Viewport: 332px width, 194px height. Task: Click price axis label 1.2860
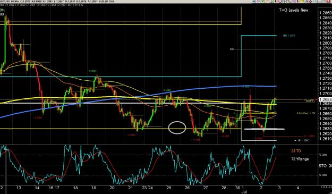(325, 13)
